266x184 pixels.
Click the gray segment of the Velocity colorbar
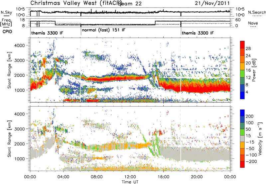[x=242, y=138]
